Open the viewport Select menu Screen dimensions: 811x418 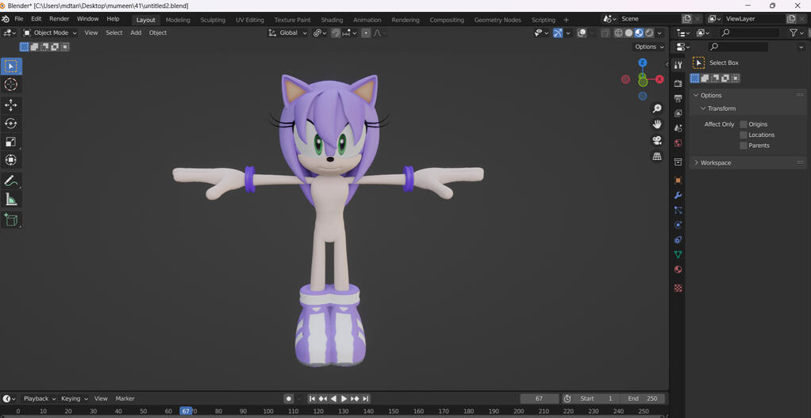click(x=113, y=32)
